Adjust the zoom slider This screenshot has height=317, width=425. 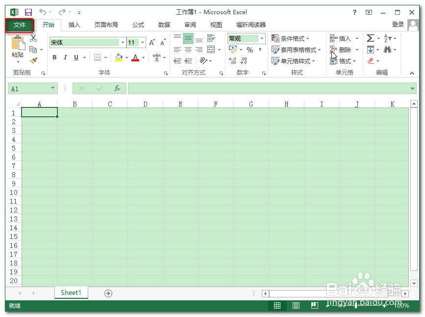[x=356, y=305]
